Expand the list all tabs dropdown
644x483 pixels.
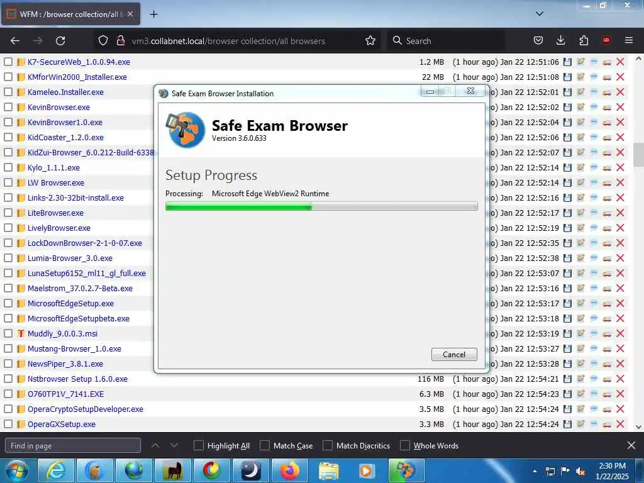click(540, 14)
